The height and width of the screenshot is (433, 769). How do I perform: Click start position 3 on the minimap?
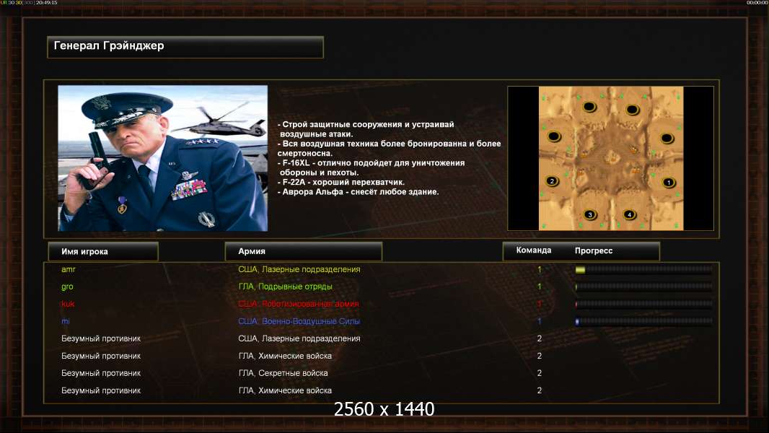pos(590,214)
